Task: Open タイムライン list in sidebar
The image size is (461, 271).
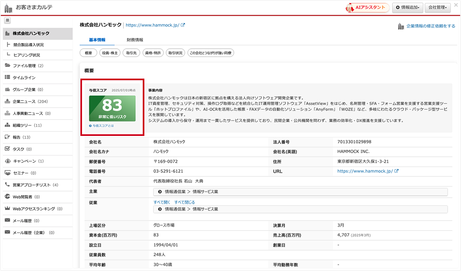Action: (x=24, y=77)
